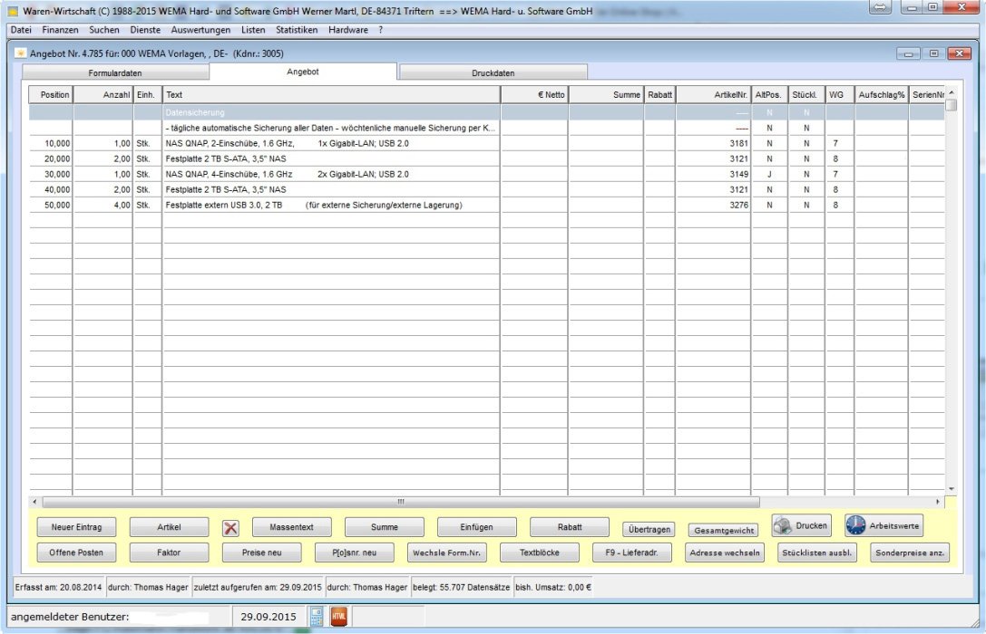This screenshot has width=986, height=634.
Task: Click the horizontal scrollbar right arrow
Action: pos(938,502)
